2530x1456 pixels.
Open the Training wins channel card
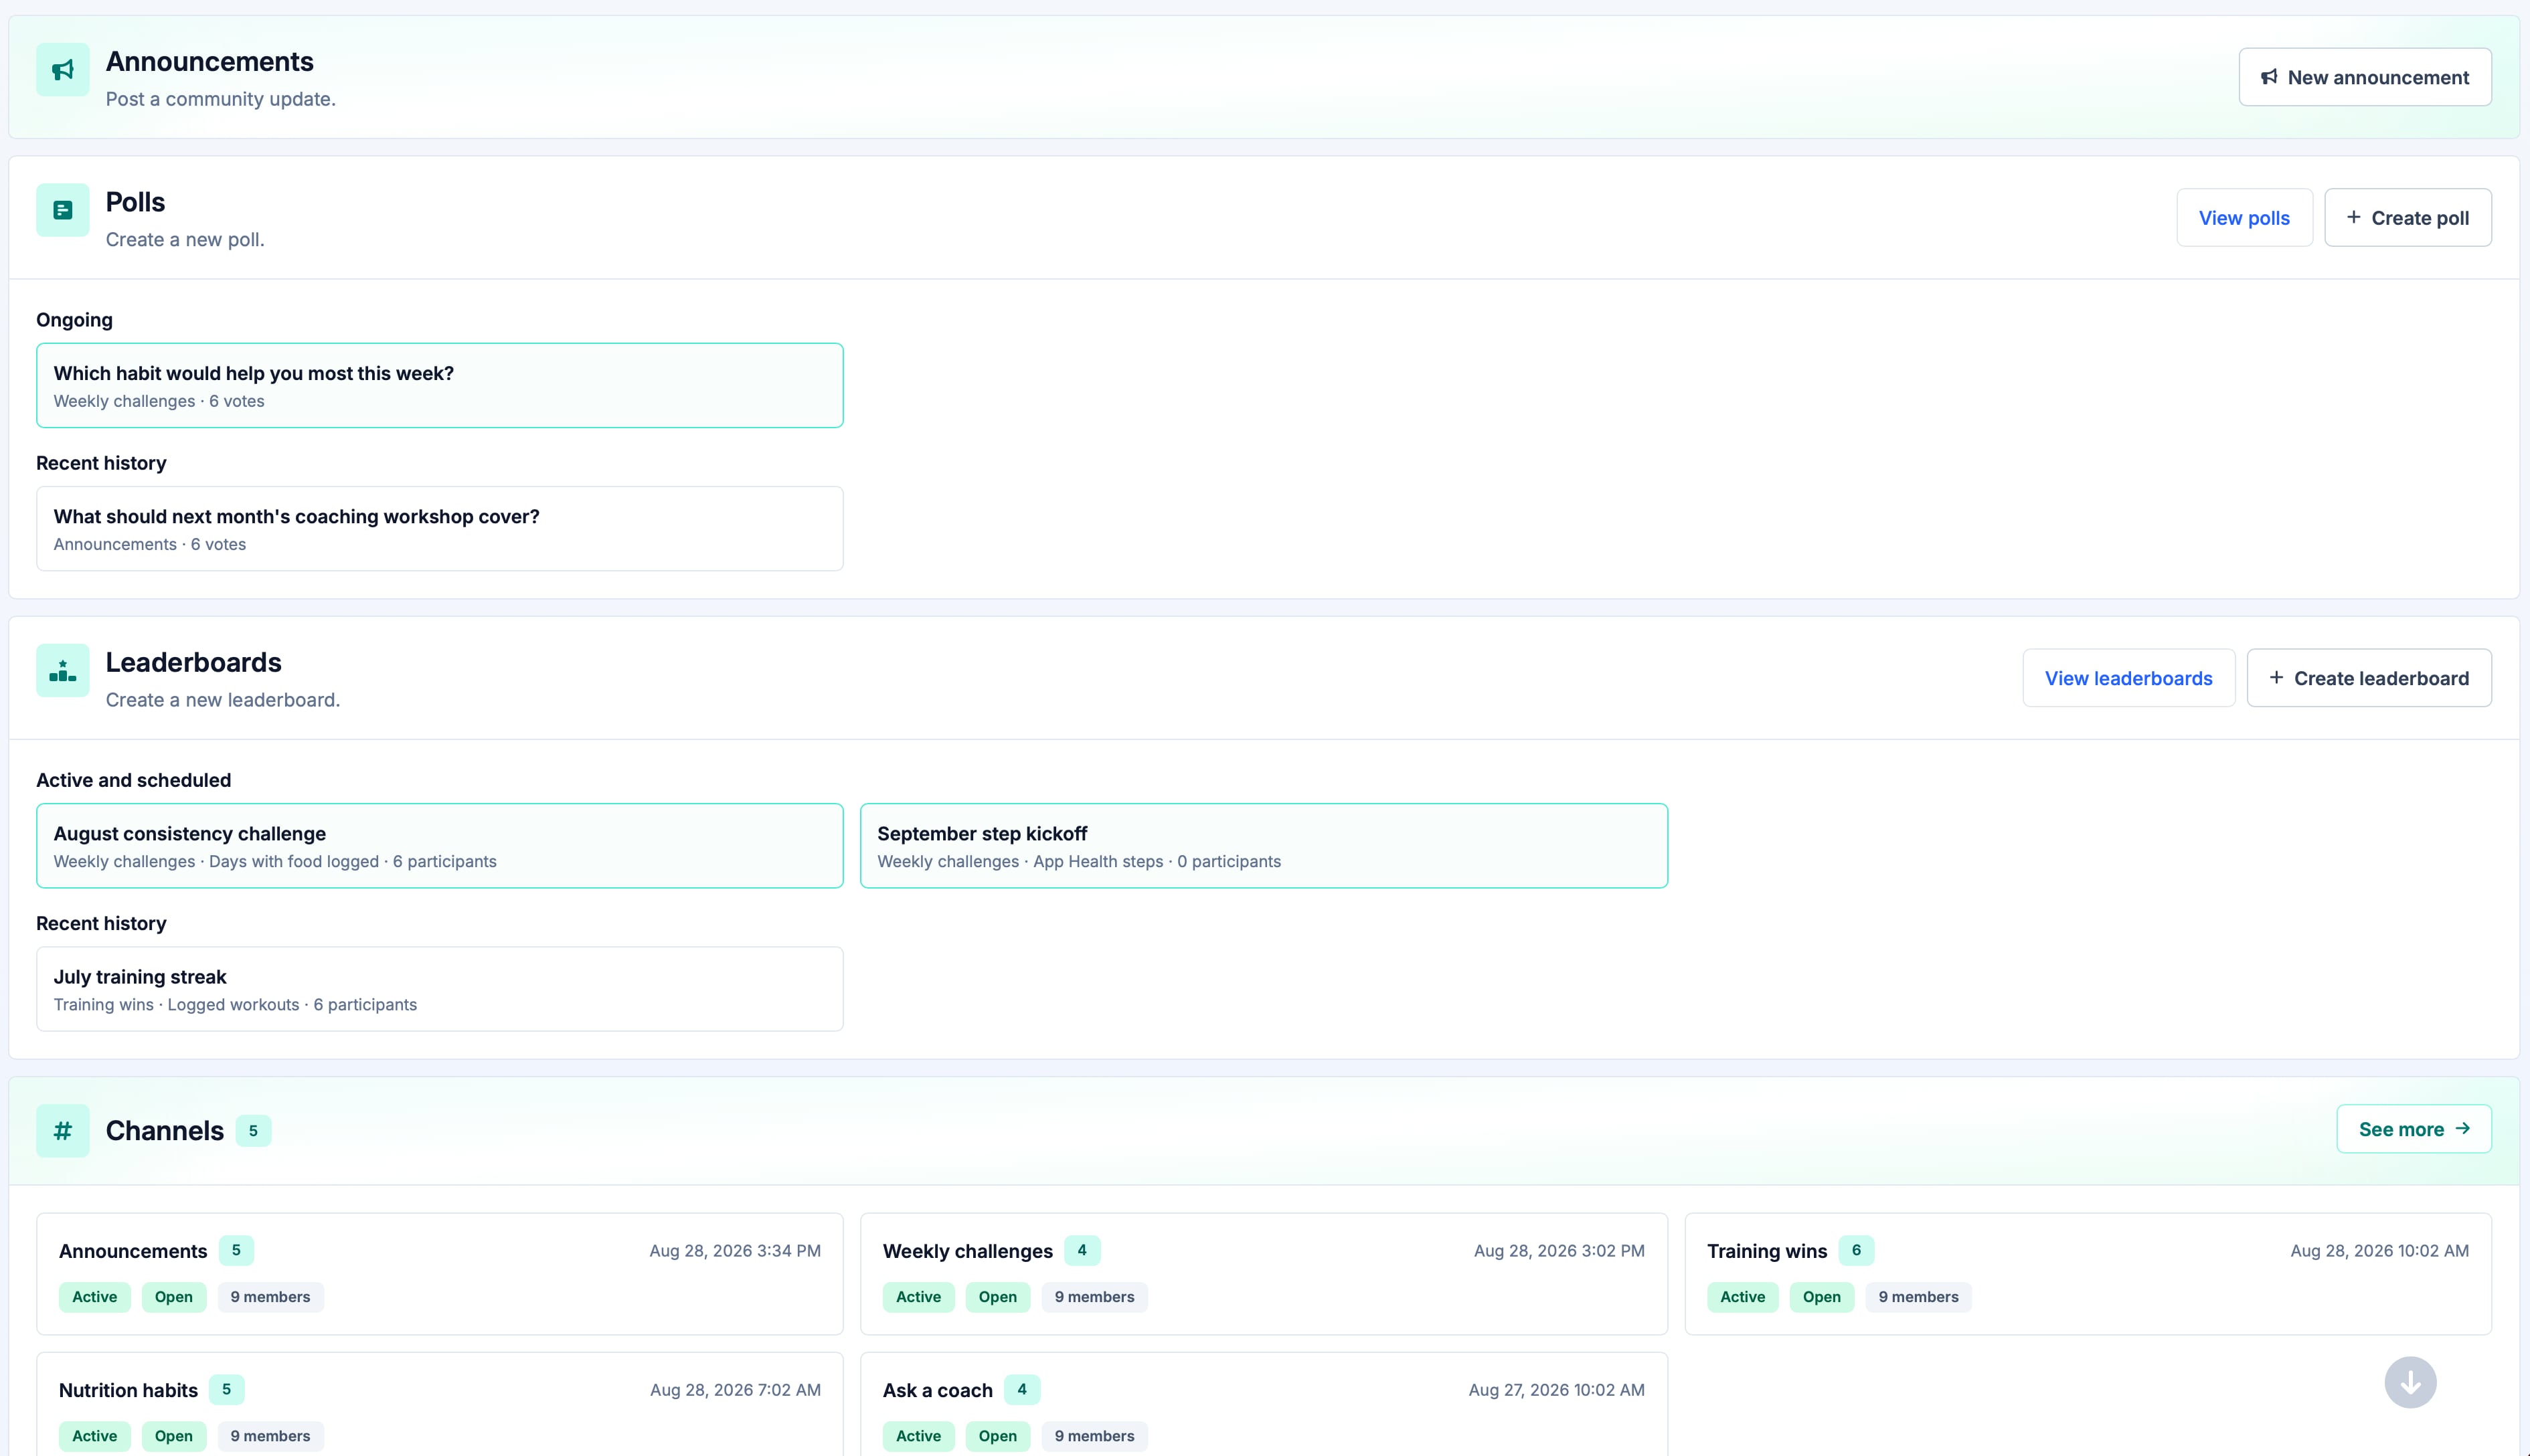click(x=2087, y=1274)
